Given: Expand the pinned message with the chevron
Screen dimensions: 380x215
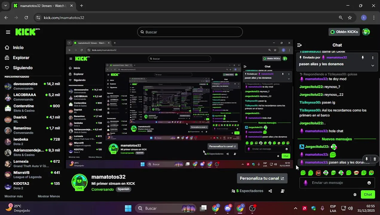Looking at the screenshot, I should [x=373, y=65].
